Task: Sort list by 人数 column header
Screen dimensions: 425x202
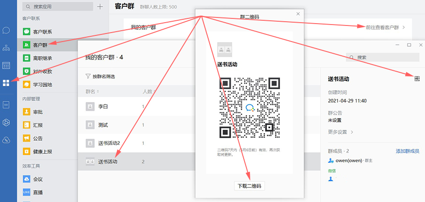Action: [149, 92]
